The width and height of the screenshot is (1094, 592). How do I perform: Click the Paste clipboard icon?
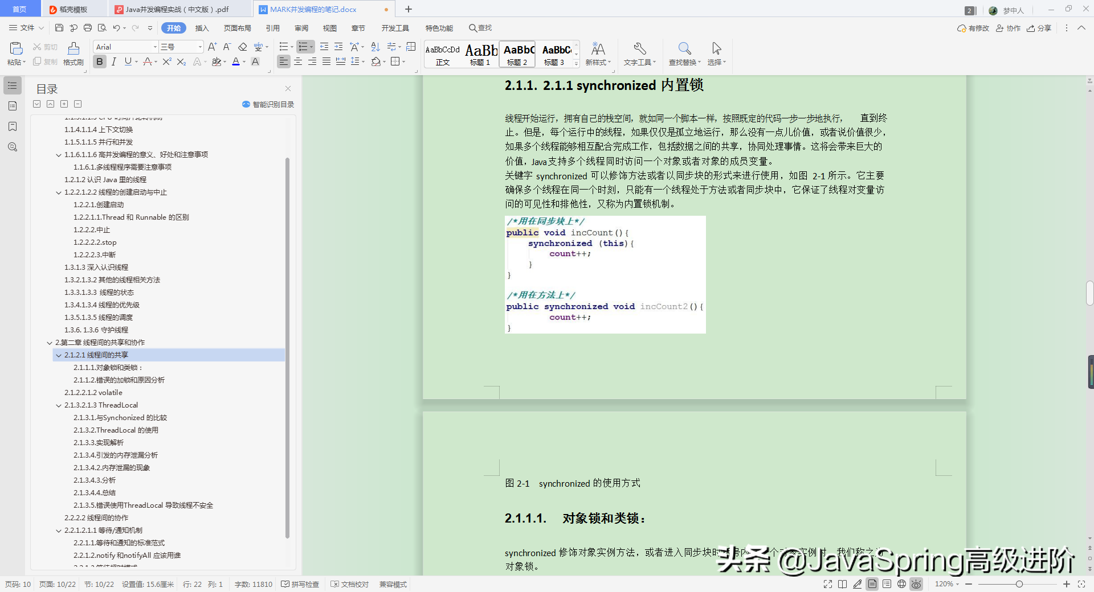click(16, 48)
